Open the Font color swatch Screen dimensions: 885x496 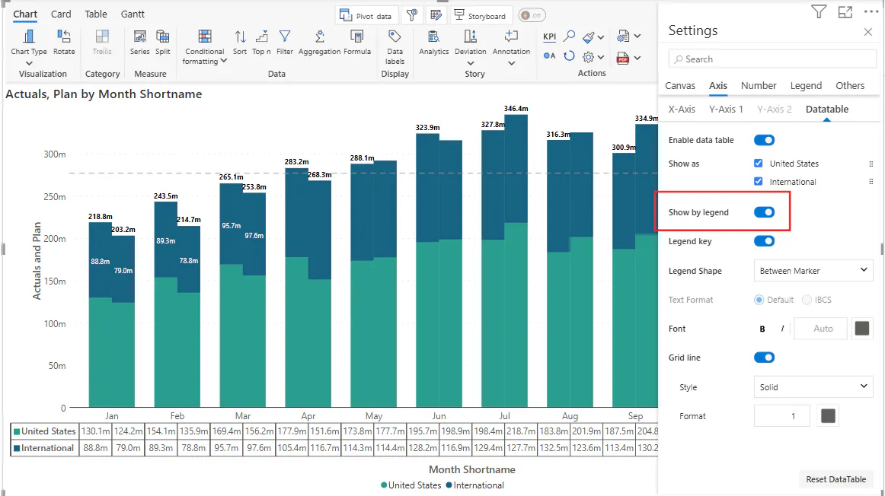point(862,329)
